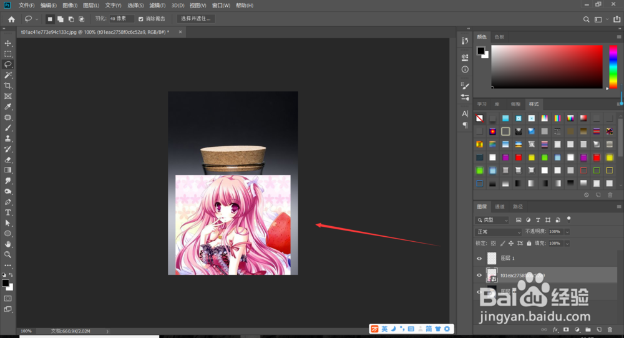Screen dimensions: 624x338
Task: Toggle visibility of t01eac2758 layer
Action: (x=479, y=275)
